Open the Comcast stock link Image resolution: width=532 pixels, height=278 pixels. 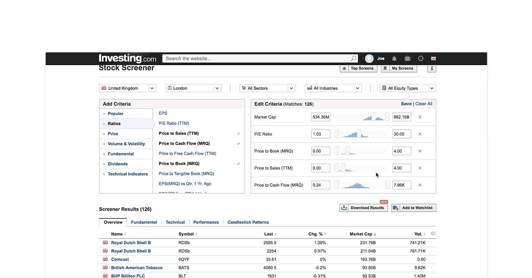120,259
